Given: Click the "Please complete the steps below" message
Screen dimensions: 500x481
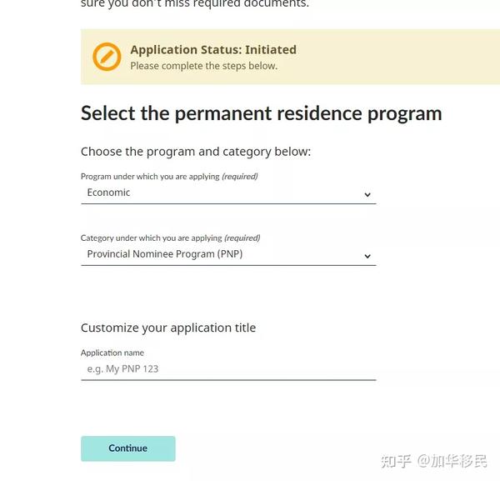Looking at the screenshot, I should click(x=203, y=66).
